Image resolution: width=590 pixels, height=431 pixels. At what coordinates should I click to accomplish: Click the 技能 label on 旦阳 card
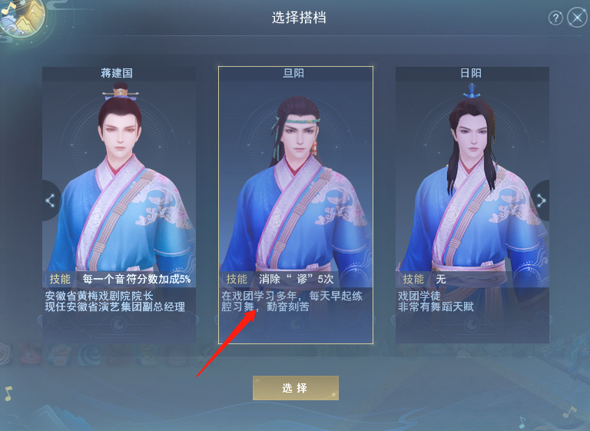coord(237,279)
